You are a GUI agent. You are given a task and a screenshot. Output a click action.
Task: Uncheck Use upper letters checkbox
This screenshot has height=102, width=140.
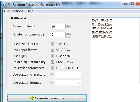point(52,50)
